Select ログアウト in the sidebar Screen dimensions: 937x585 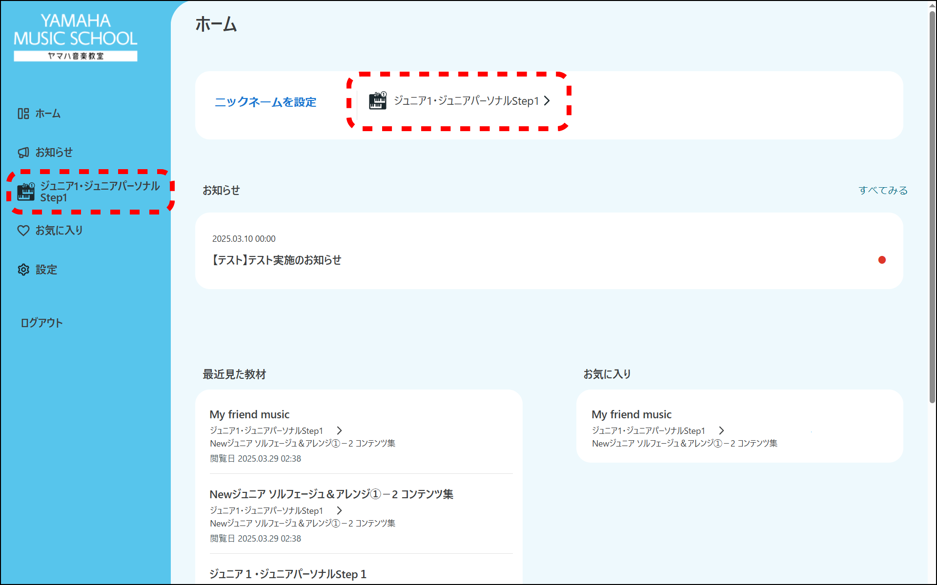(41, 323)
